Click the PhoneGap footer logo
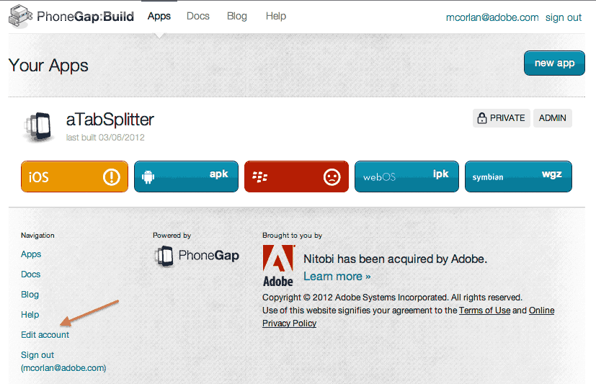This screenshot has width=596, height=384. pos(197,256)
